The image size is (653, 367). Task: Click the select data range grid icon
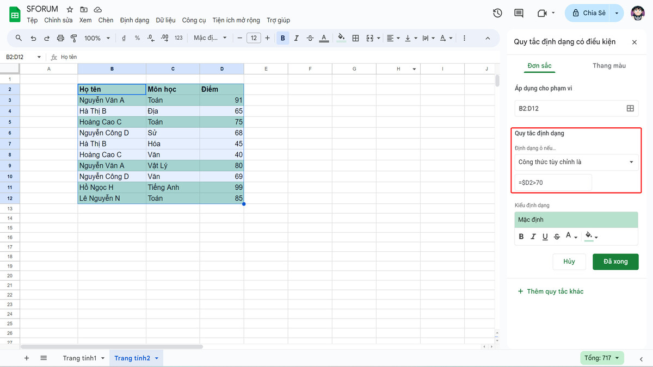(630, 108)
